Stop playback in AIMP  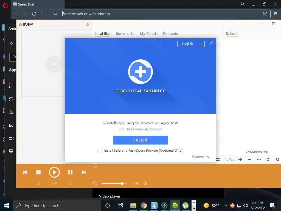pyautogui.click(x=38, y=172)
